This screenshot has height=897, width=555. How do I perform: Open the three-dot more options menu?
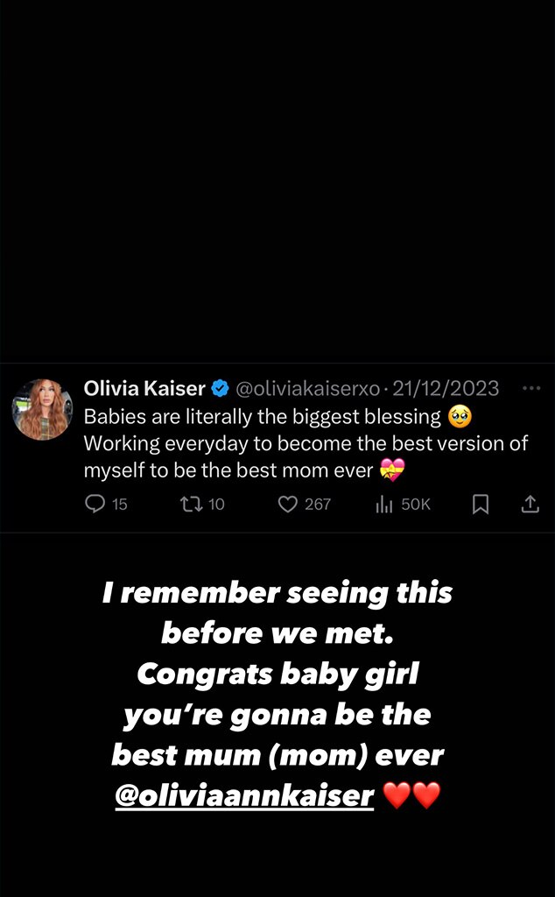530,388
